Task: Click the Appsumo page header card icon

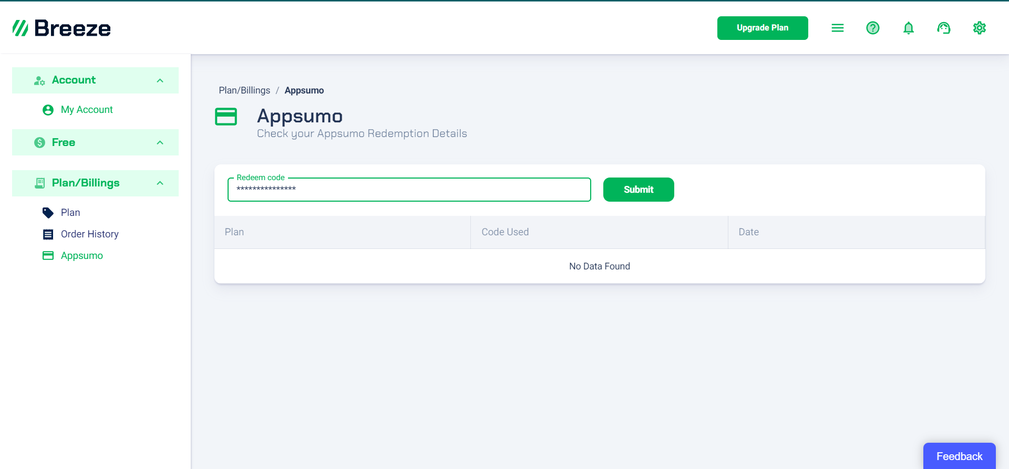Action: pos(226,117)
